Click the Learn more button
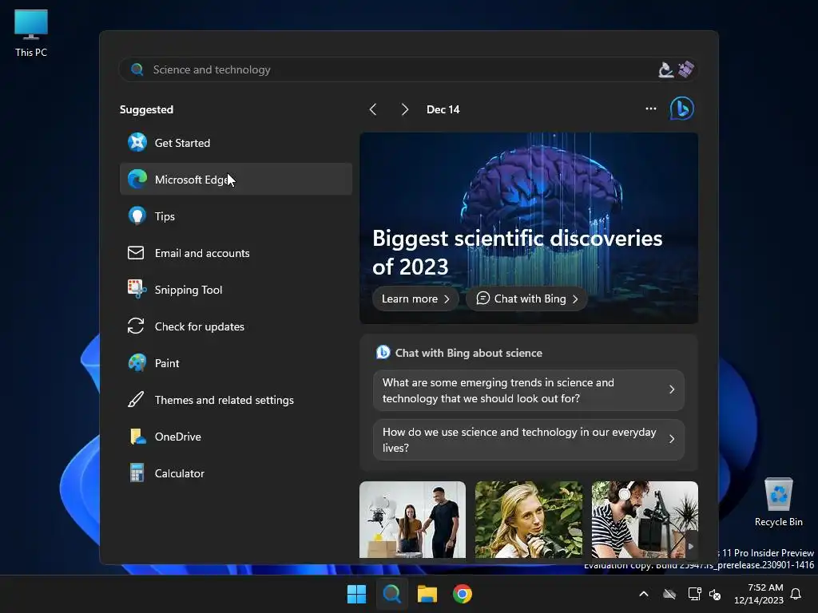 [x=415, y=299]
